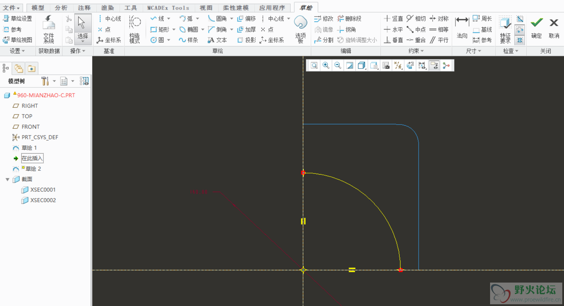564x306 pixels.
Task: Open the 圆角 fillet dropdown arrow
Action: pos(231,19)
